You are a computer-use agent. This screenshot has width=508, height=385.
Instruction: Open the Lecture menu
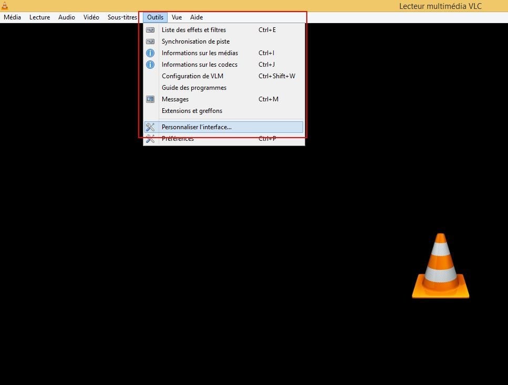tap(39, 17)
